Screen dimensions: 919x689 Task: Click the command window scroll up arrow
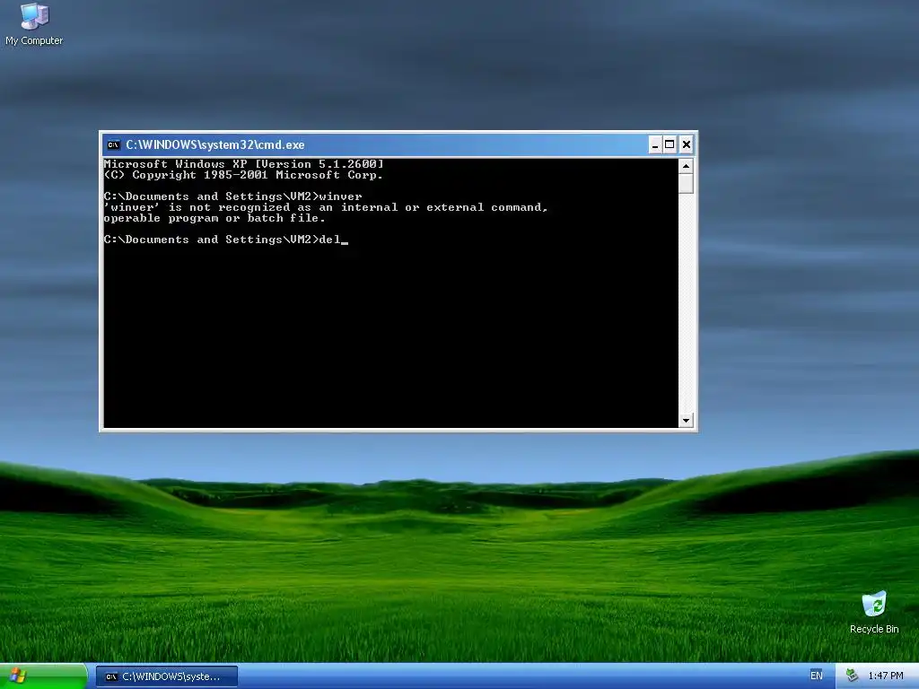tap(686, 166)
